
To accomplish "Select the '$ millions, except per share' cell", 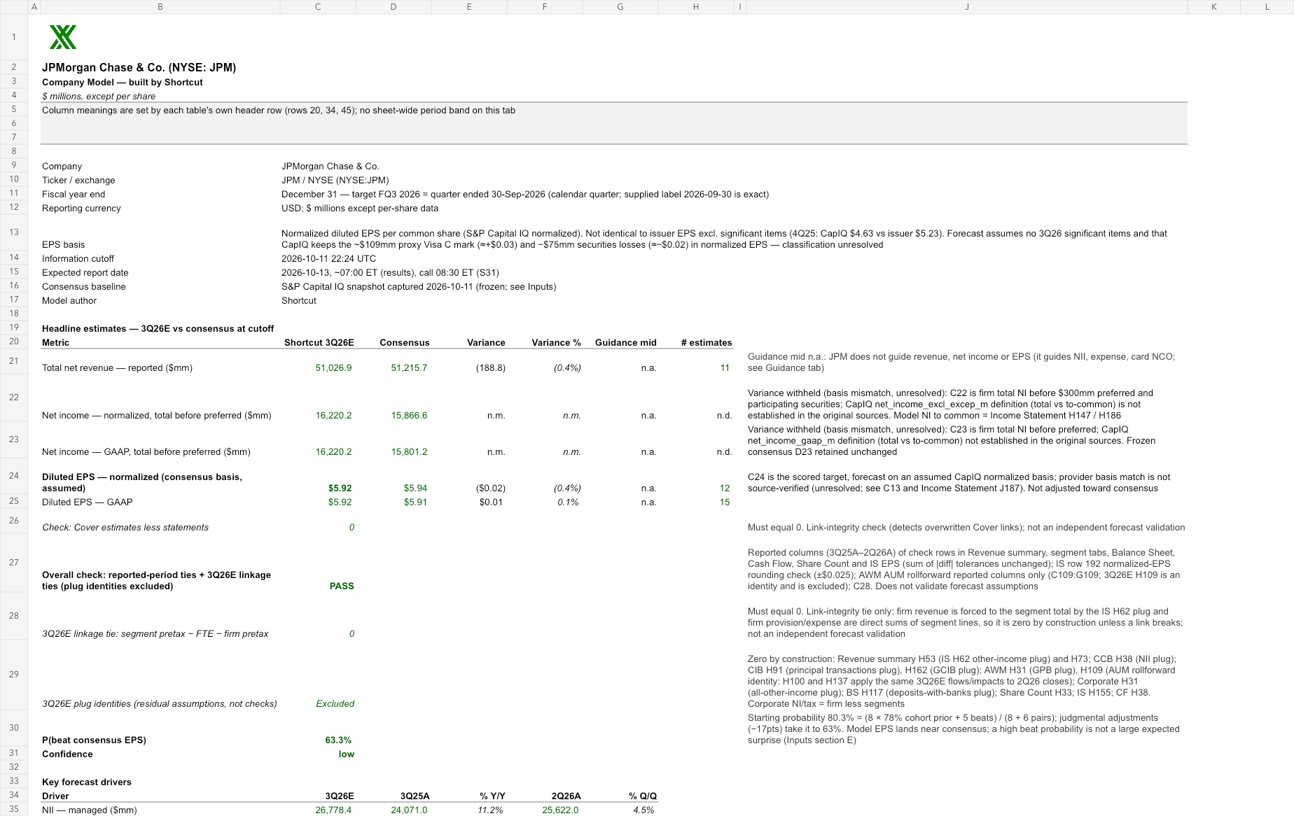I will [99, 97].
